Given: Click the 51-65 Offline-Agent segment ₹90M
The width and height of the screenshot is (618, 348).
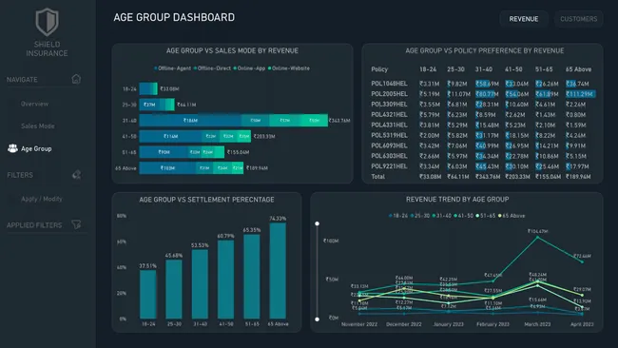Looking at the screenshot, I should click(x=164, y=152).
